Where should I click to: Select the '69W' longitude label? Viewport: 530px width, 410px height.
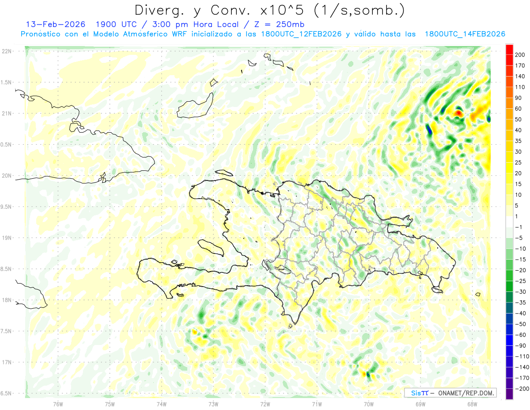click(420, 404)
